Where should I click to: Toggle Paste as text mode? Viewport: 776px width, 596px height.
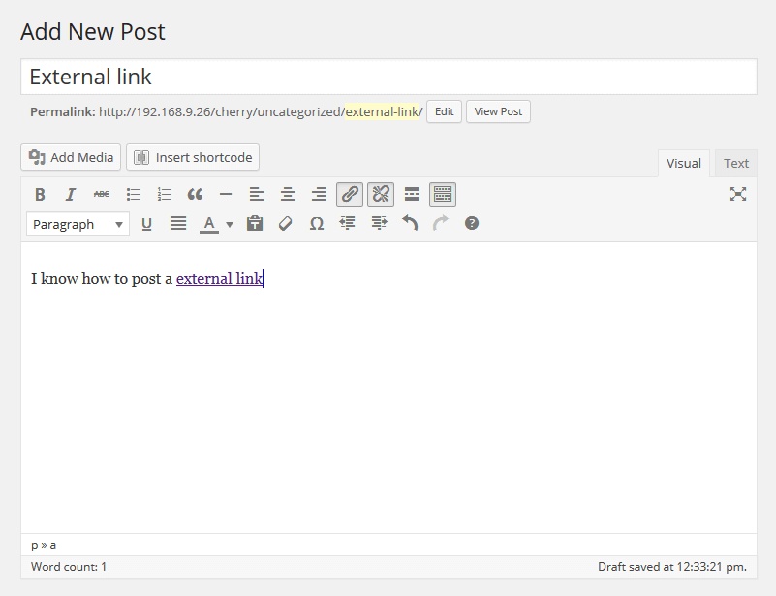(255, 223)
